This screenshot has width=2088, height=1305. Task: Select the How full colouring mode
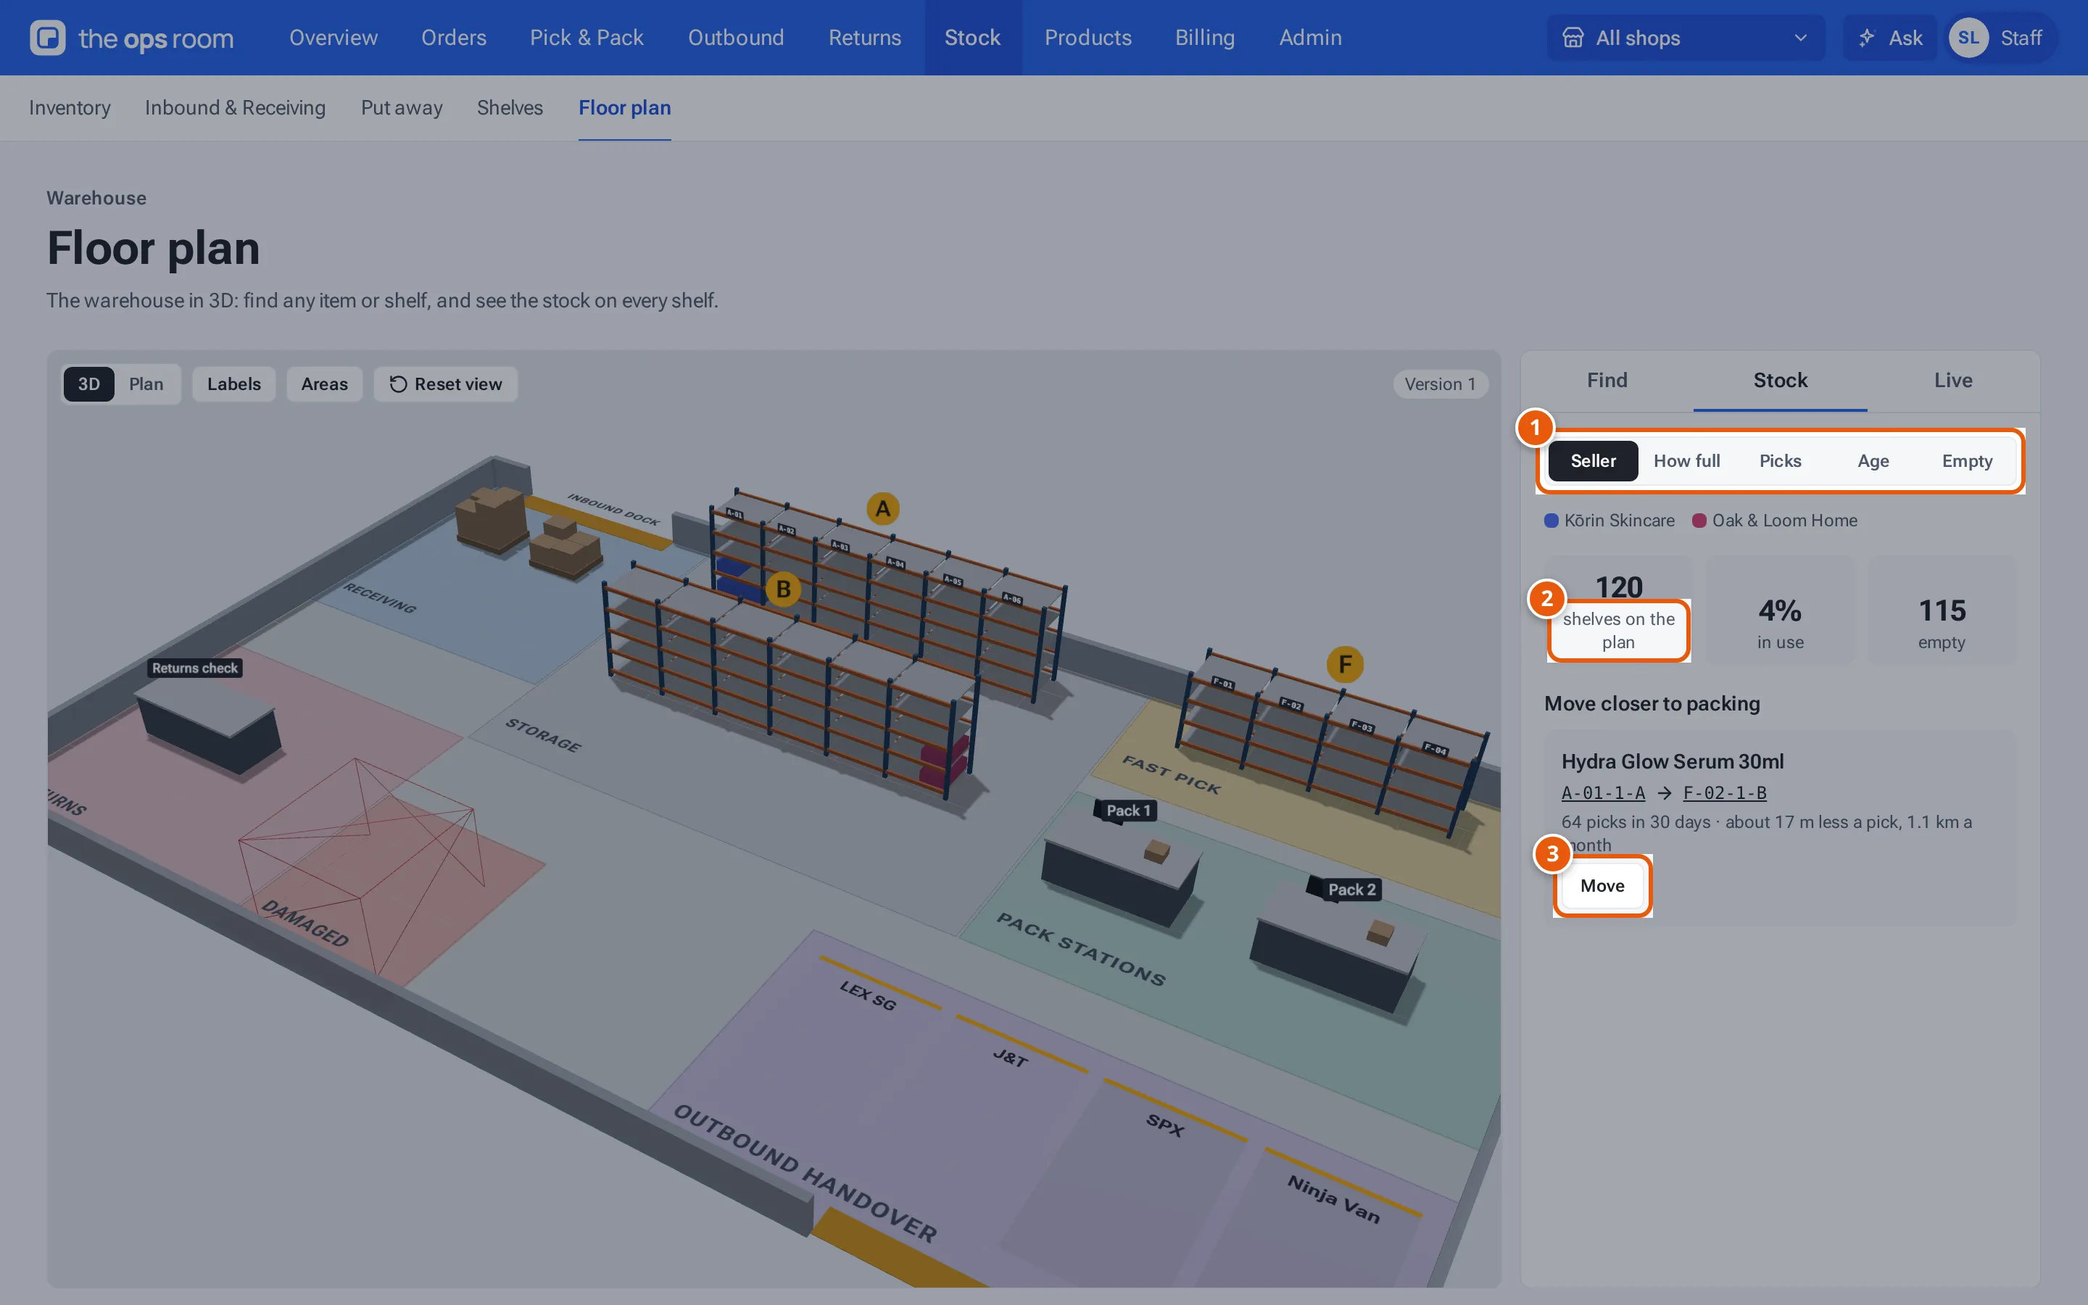(x=1687, y=461)
